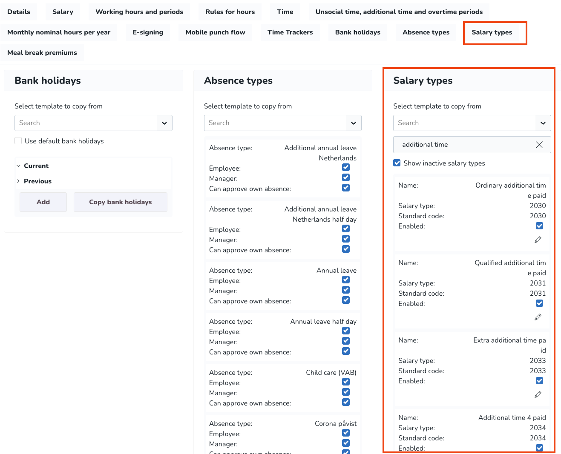Edit the Extra additional time paid entry
Viewport: 561px width, 454px height.
coord(538,395)
